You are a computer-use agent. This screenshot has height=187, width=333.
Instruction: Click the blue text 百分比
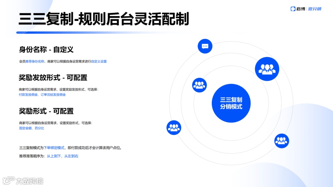[x=39, y=128]
